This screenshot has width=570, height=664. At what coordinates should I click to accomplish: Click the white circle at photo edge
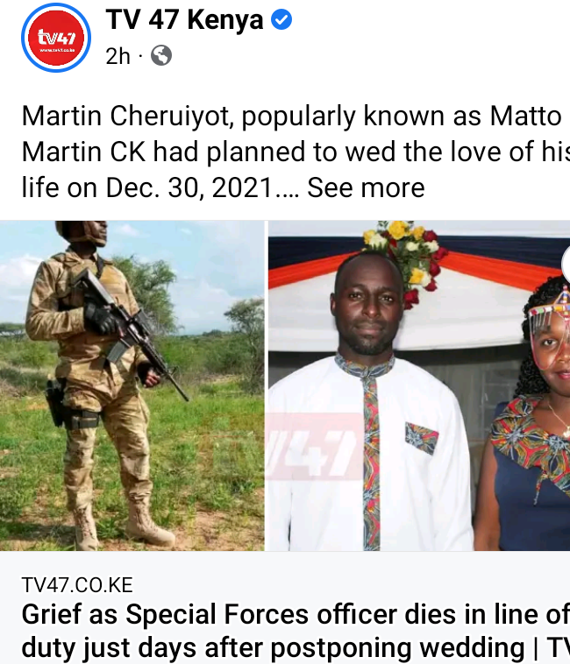pyautogui.click(x=566, y=265)
